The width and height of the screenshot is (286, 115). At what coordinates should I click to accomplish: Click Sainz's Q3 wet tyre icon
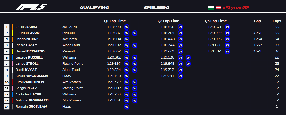tap(227, 27)
